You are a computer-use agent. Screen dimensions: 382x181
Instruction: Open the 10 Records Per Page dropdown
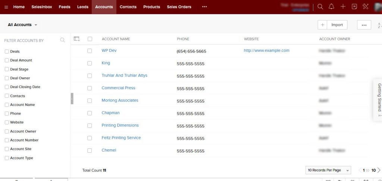pos(328,170)
